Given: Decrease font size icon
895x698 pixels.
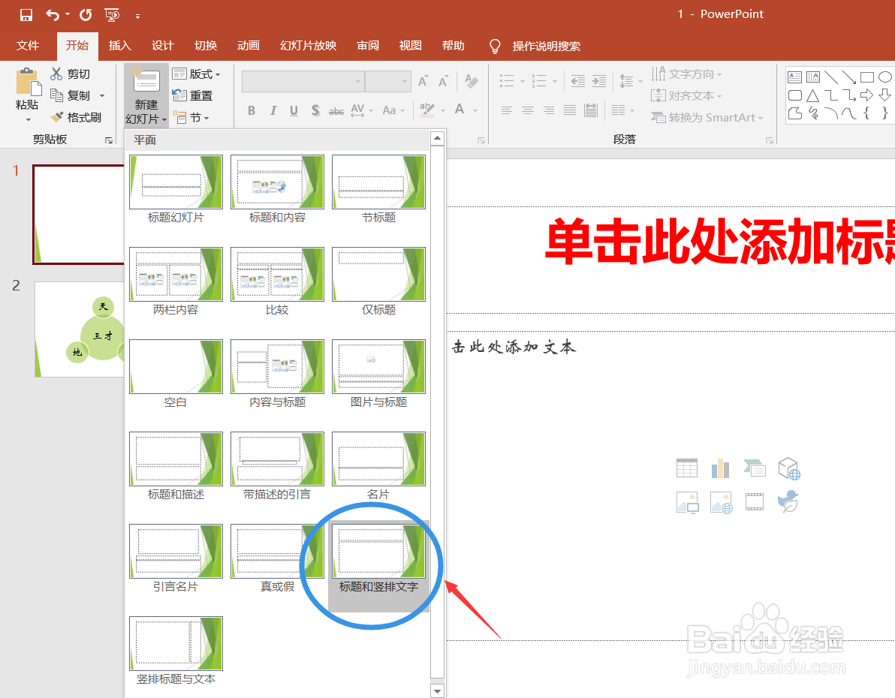Looking at the screenshot, I should pos(443,81).
